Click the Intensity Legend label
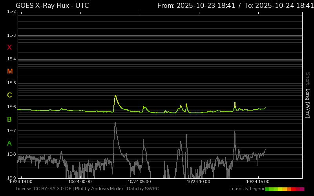Viewport: 314px width, 196px height. (247, 189)
